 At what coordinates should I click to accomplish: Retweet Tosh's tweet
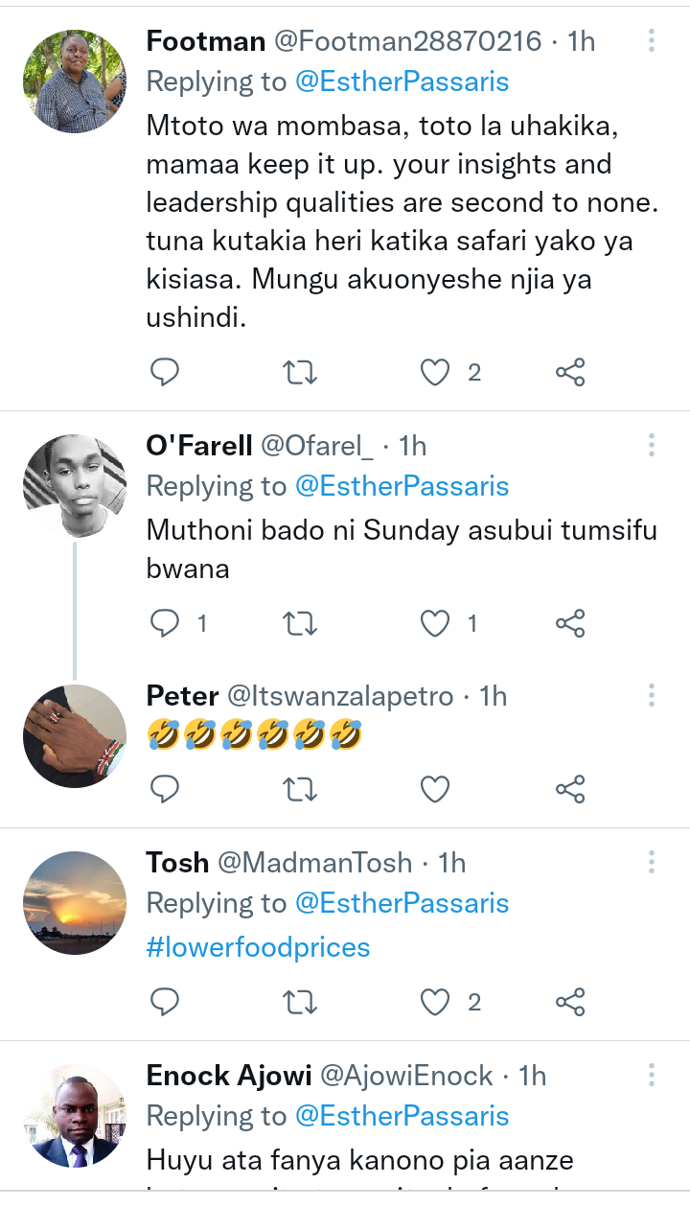pos(301,1003)
